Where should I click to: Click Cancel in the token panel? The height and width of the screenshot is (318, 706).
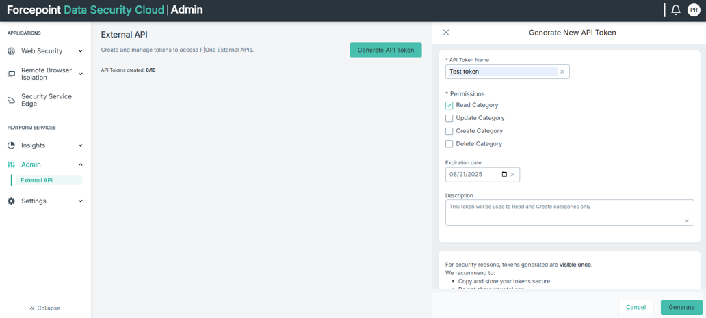(635, 307)
